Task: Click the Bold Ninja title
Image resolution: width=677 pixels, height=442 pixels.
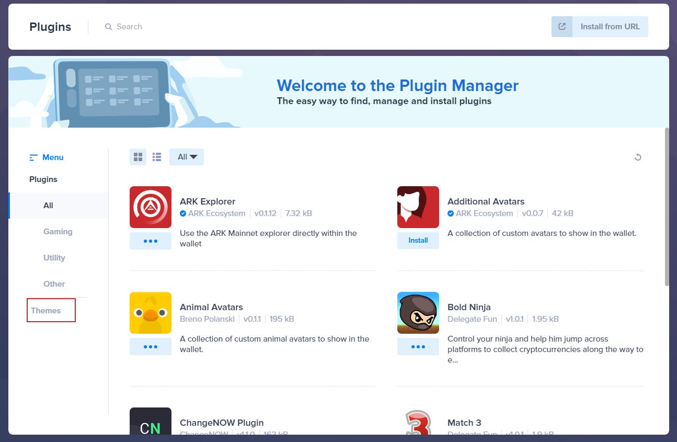Action: [469, 307]
